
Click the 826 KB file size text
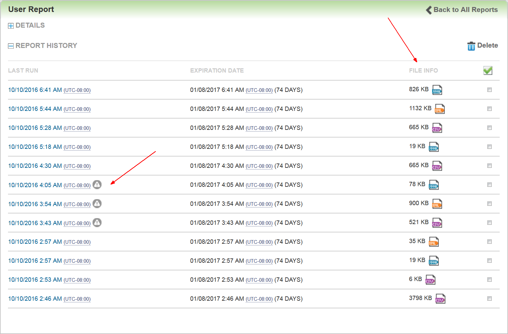[419, 89]
